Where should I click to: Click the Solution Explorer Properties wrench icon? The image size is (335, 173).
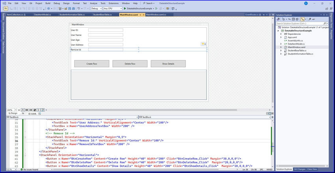click(x=309, y=19)
